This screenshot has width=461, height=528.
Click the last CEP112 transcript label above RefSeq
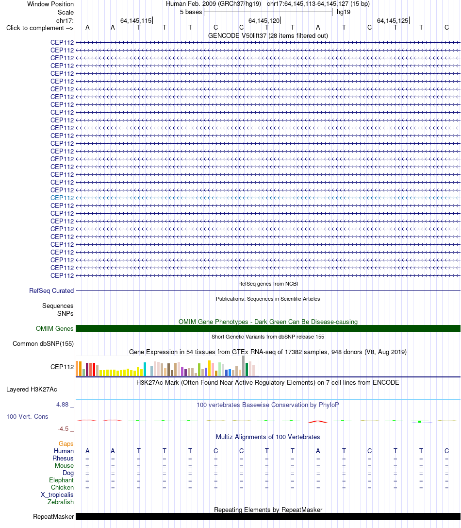[62, 276]
